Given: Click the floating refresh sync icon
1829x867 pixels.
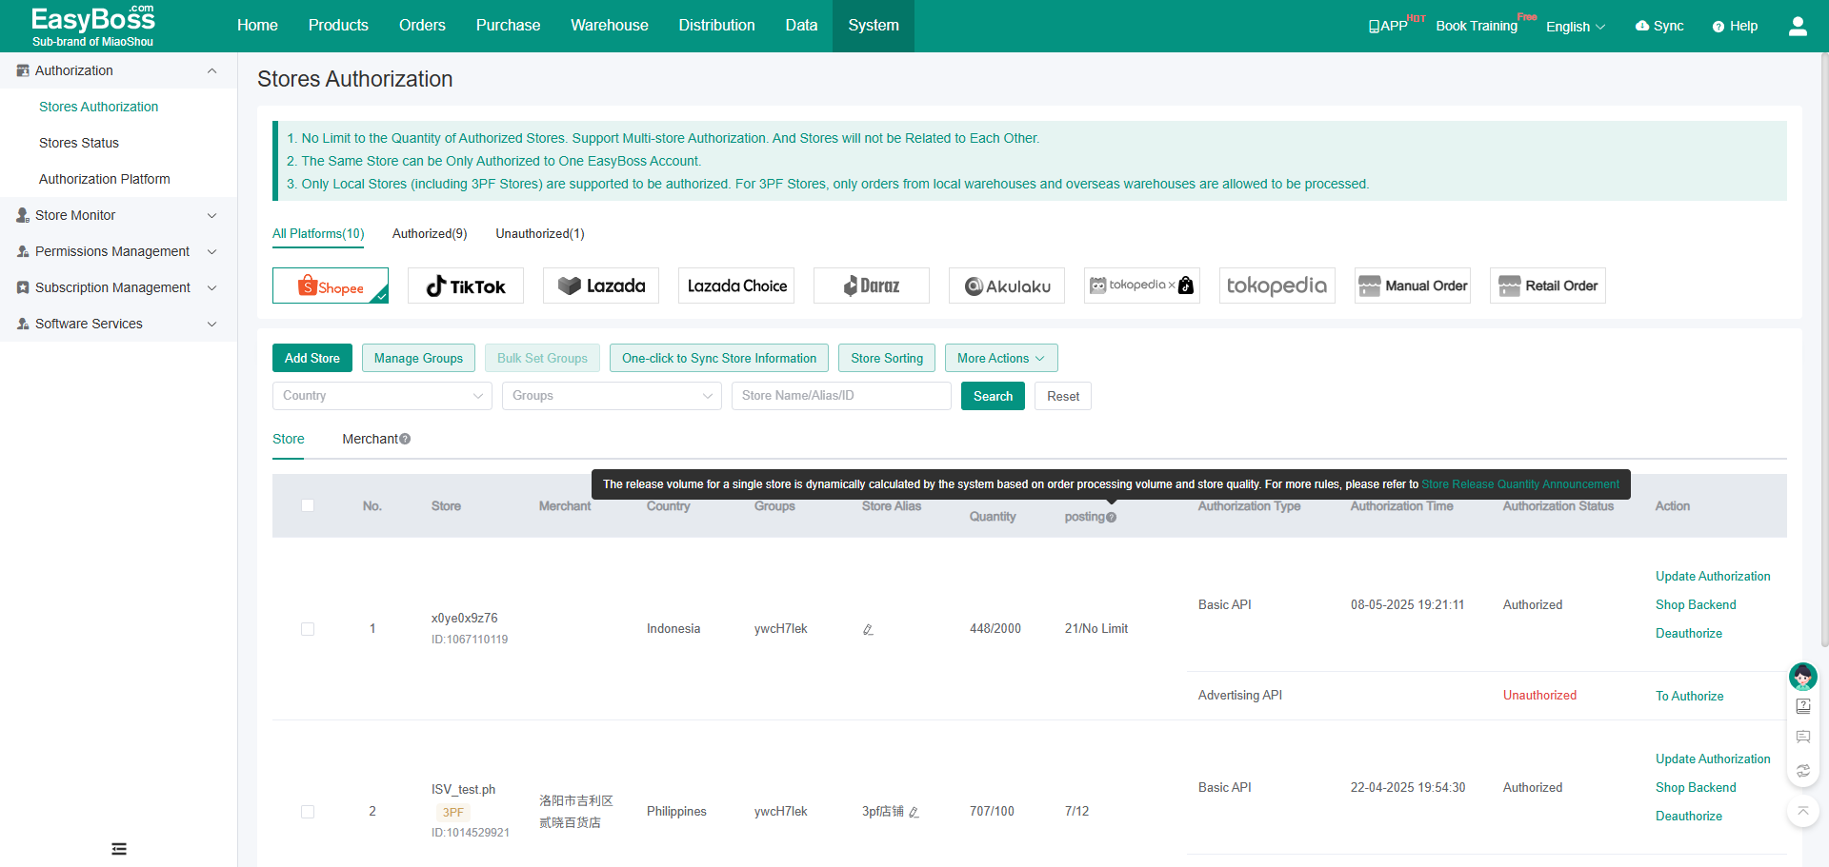Looking at the screenshot, I should tap(1803, 771).
